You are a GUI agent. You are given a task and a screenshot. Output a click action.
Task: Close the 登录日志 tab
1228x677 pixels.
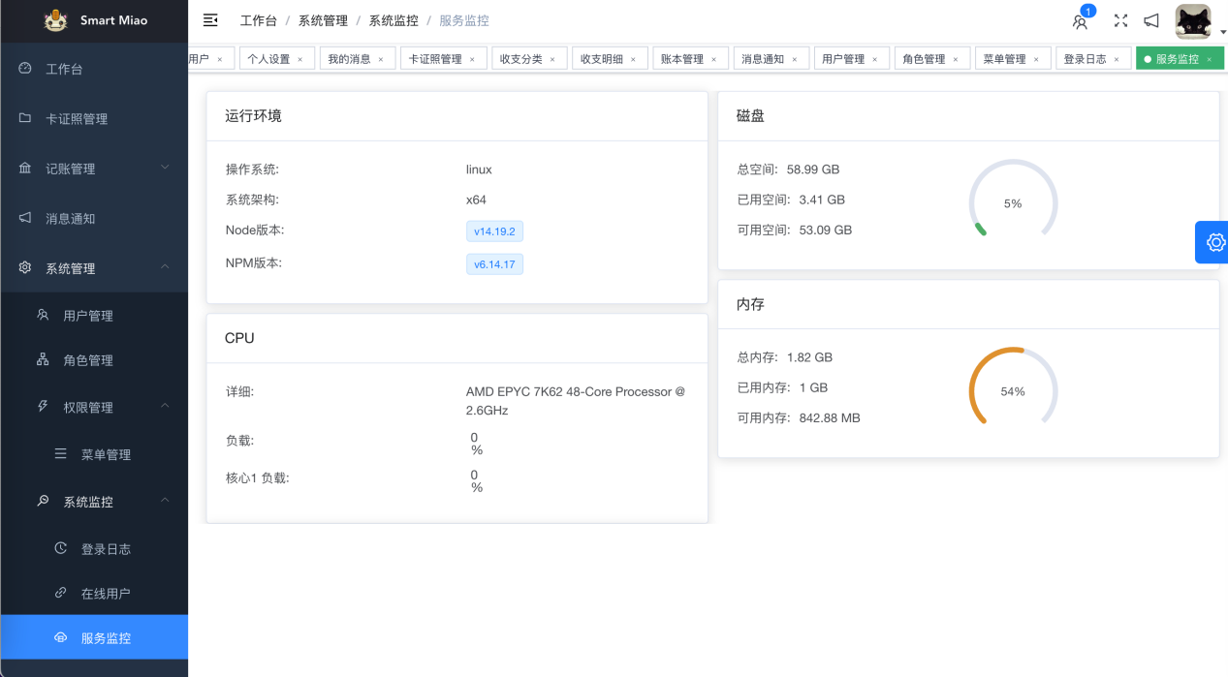click(1116, 59)
